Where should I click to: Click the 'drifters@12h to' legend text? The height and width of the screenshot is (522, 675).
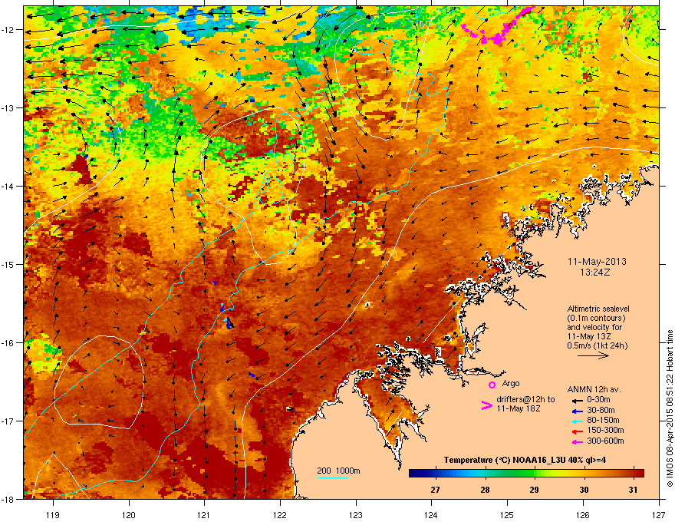click(x=525, y=400)
